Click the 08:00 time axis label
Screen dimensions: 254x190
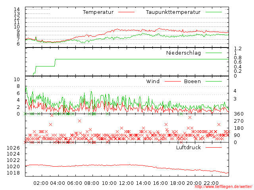92,183
